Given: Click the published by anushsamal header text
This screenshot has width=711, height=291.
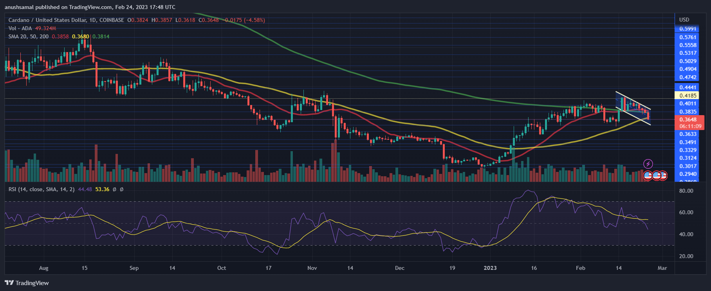Looking at the screenshot, I should pyautogui.click(x=90, y=7).
